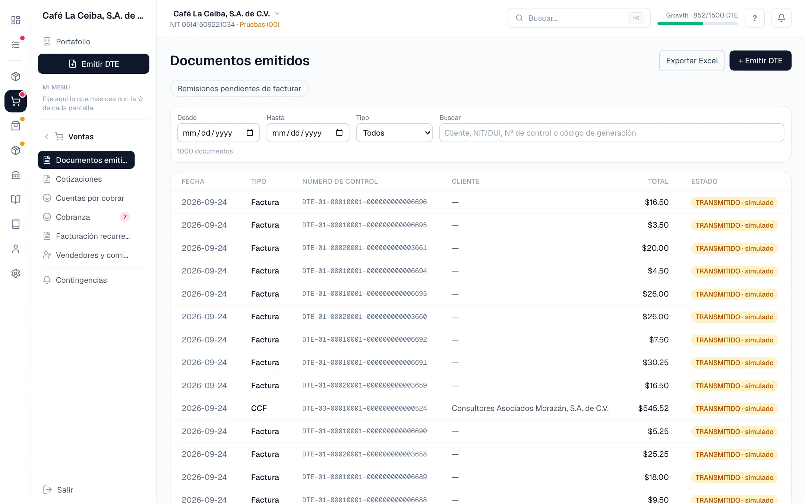Open the Desde calendar picker icon
Viewport: 805px width, 503px height.
250,133
